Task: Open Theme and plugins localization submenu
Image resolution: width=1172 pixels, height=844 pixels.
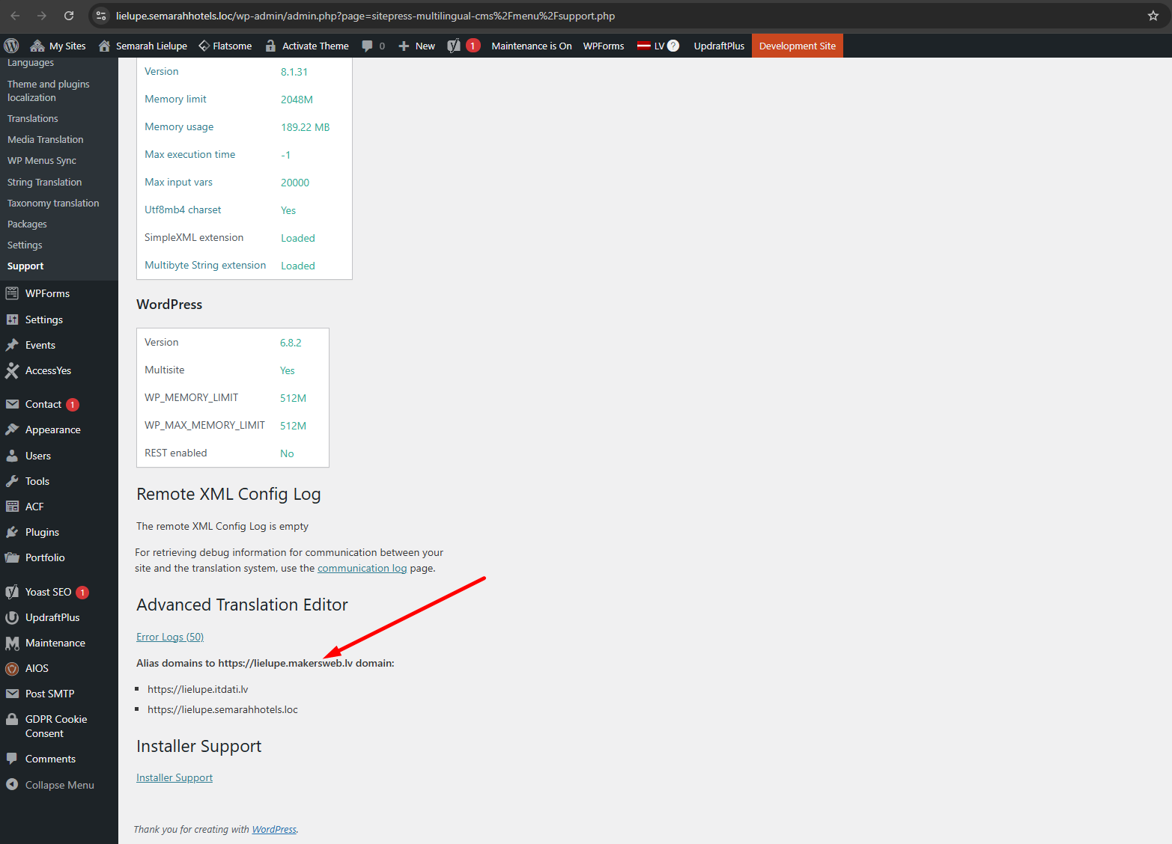Action: (x=49, y=91)
